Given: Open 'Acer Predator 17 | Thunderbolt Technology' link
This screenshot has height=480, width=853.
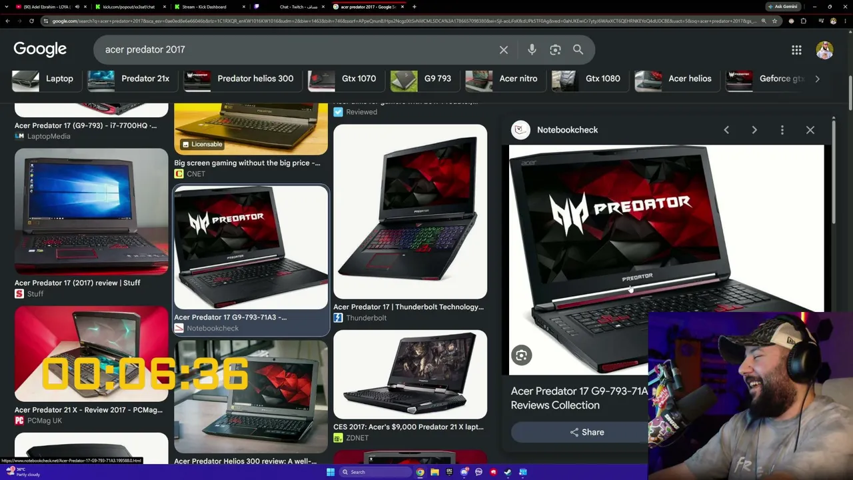Looking at the screenshot, I should pyautogui.click(x=409, y=307).
